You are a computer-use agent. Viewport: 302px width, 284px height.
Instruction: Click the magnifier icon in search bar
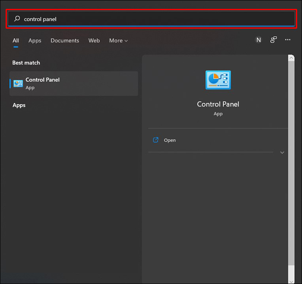[x=17, y=19]
